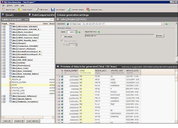Screen dimensions: 178x128
Task: Click the REGION_NUMBER column icon
Action: coord(10,82)
